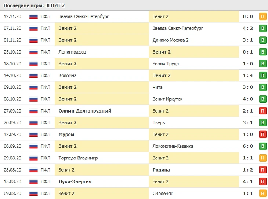This screenshot has height=199, width=268.
Task: Open the Олимп-Долгопрудный team link
Action: pyautogui.click(x=84, y=111)
